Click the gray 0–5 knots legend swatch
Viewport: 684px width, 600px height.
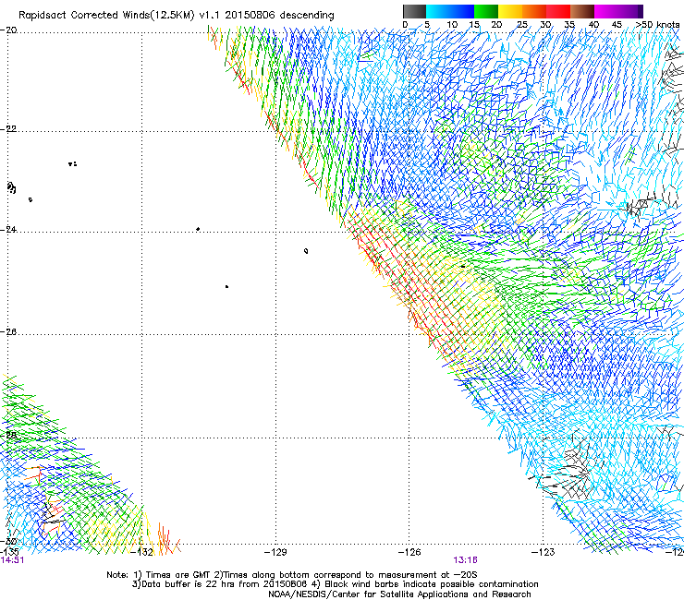pyautogui.click(x=414, y=11)
